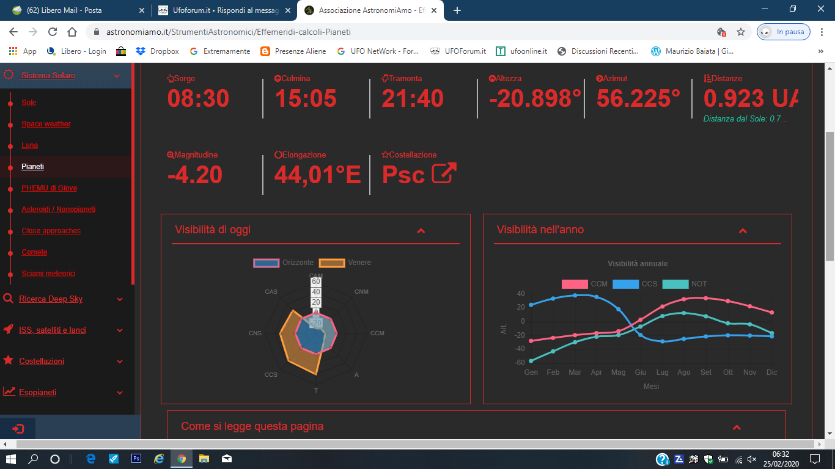Collapse the Visibilità di oggi panel
Viewport: 835px width, 469px height.
pos(421,230)
